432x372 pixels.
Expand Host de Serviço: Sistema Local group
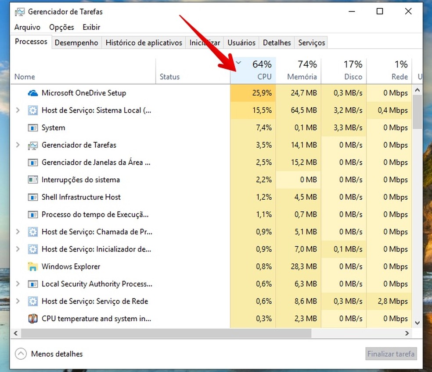coord(18,110)
